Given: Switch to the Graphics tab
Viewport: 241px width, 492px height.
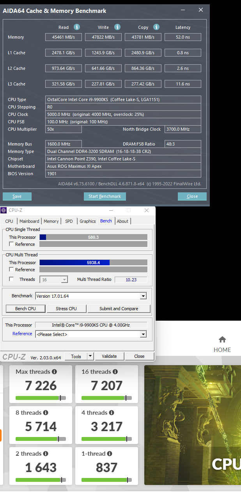Looking at the screenshot, I should tap(88, 221).
